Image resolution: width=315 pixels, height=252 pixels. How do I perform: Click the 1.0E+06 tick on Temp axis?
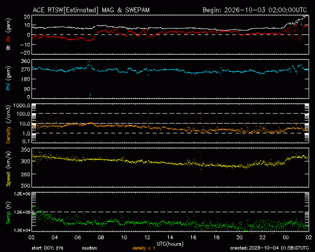(22, 194)
